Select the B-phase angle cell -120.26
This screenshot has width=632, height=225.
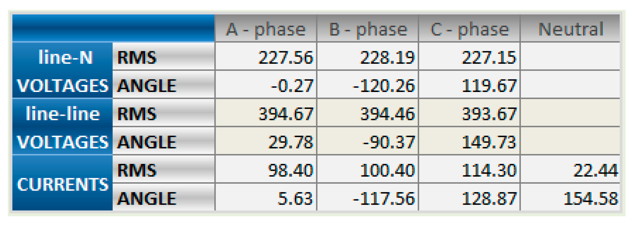click(x=383, y=86)
